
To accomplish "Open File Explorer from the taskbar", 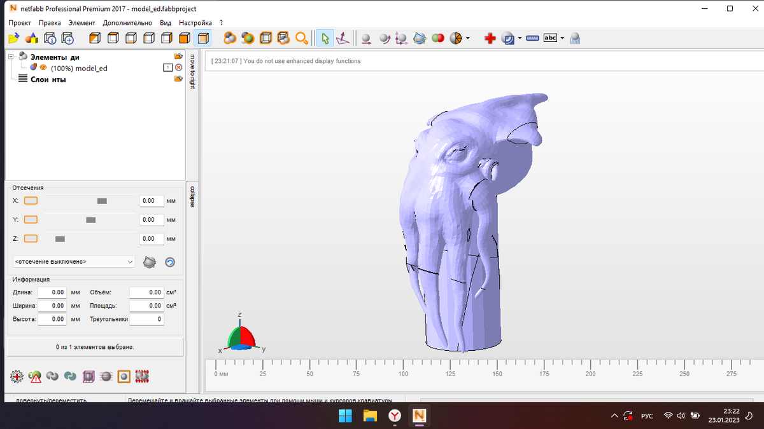I will tap(370, 416).
